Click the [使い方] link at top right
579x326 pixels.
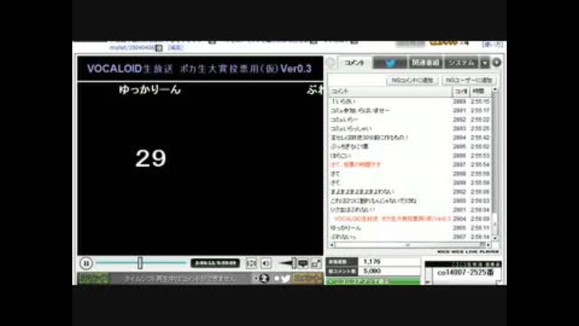pyautogui.click(x=493, y=44)
